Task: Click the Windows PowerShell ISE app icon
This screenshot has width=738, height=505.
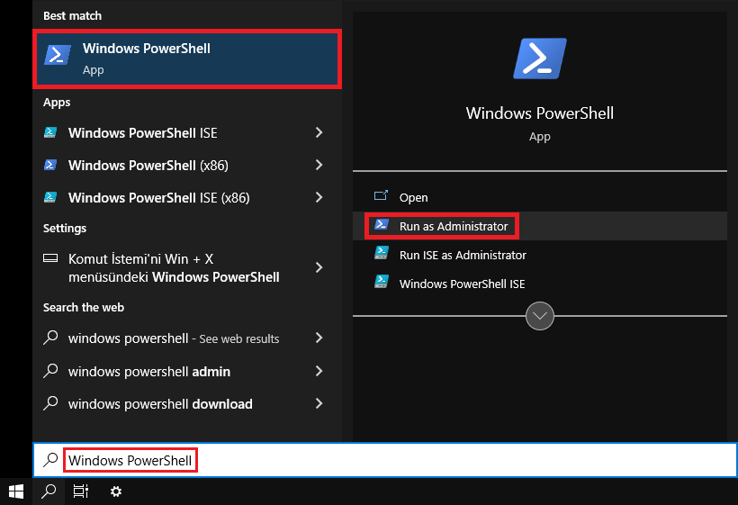Action: click(50, 133)
